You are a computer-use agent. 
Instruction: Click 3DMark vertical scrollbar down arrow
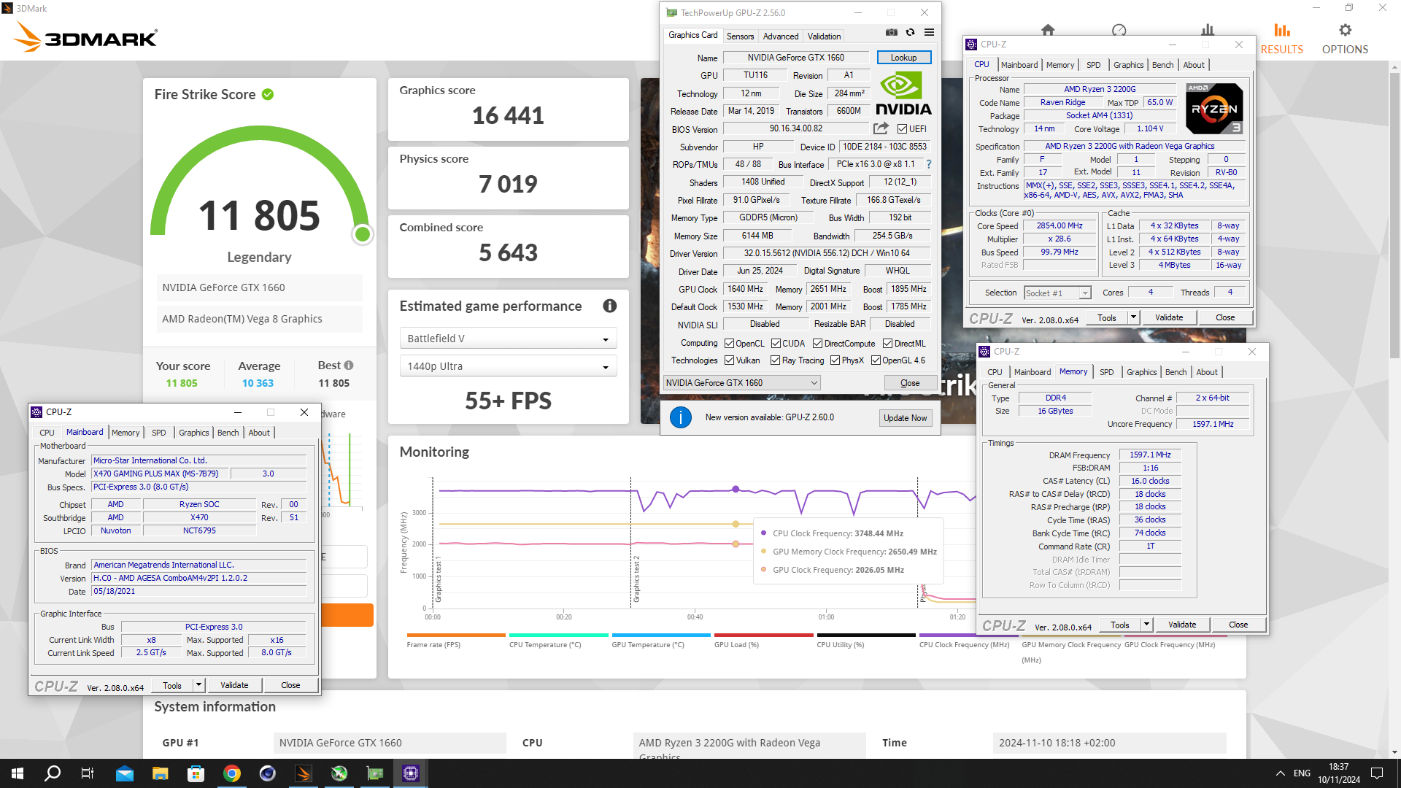tap(1394, 752)
